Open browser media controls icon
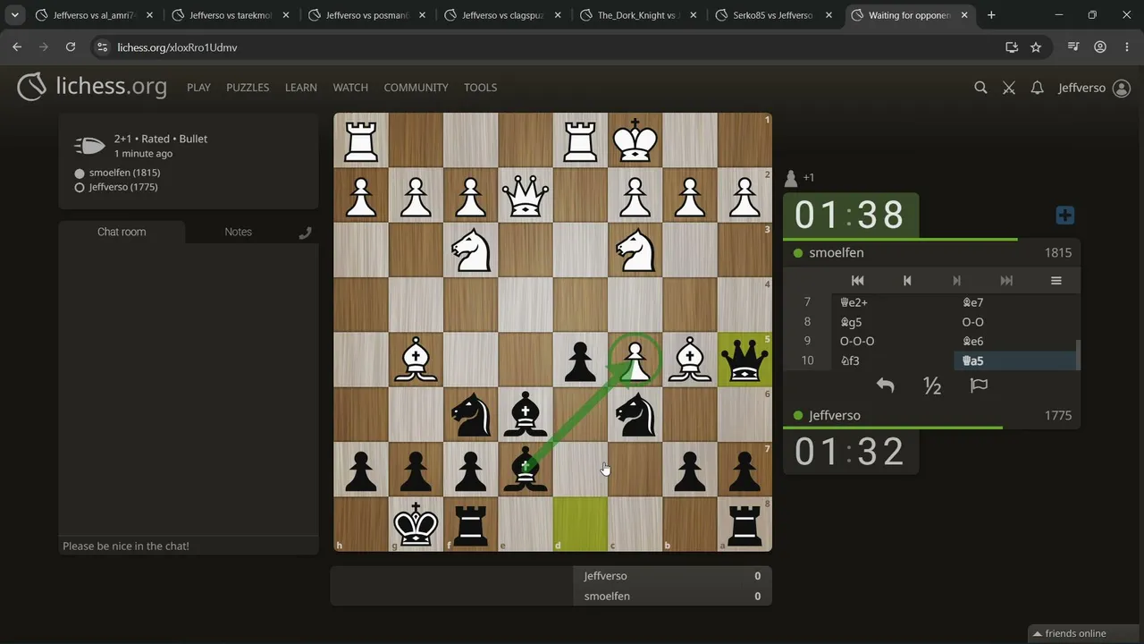The height and width of the screenshot is (644, 1144). [x=1073, y=47]
